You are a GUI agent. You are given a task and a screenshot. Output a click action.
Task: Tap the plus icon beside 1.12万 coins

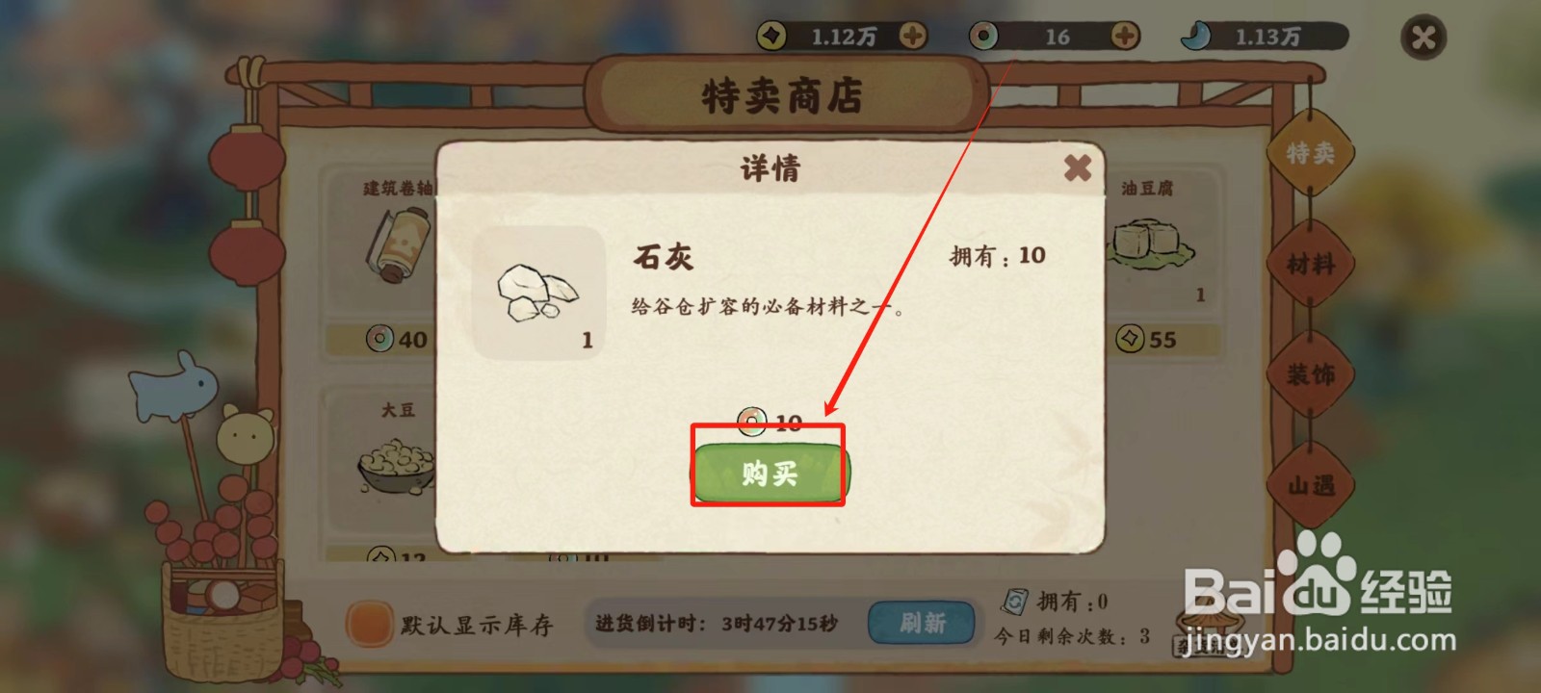912,37
